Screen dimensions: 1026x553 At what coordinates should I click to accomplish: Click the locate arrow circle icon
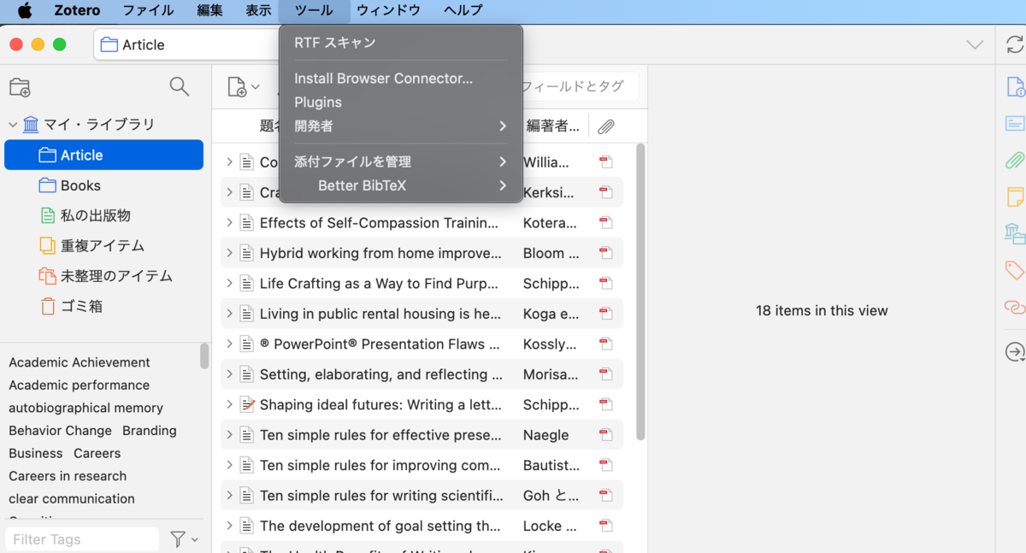1015,351
